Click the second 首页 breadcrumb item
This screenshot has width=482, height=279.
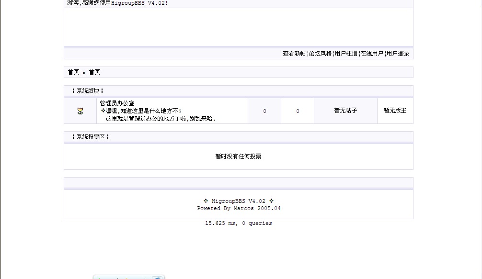[94, 72]
